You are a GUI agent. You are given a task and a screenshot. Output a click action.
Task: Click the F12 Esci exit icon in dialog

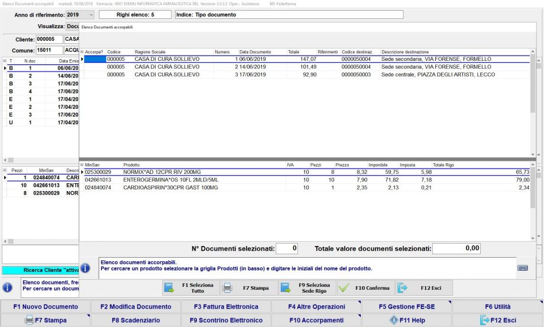pos(403,288)
